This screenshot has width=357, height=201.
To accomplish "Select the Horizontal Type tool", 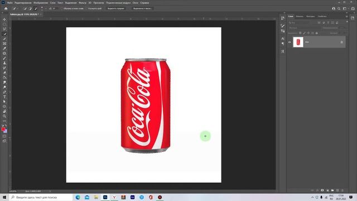I will tap(4, 97).
